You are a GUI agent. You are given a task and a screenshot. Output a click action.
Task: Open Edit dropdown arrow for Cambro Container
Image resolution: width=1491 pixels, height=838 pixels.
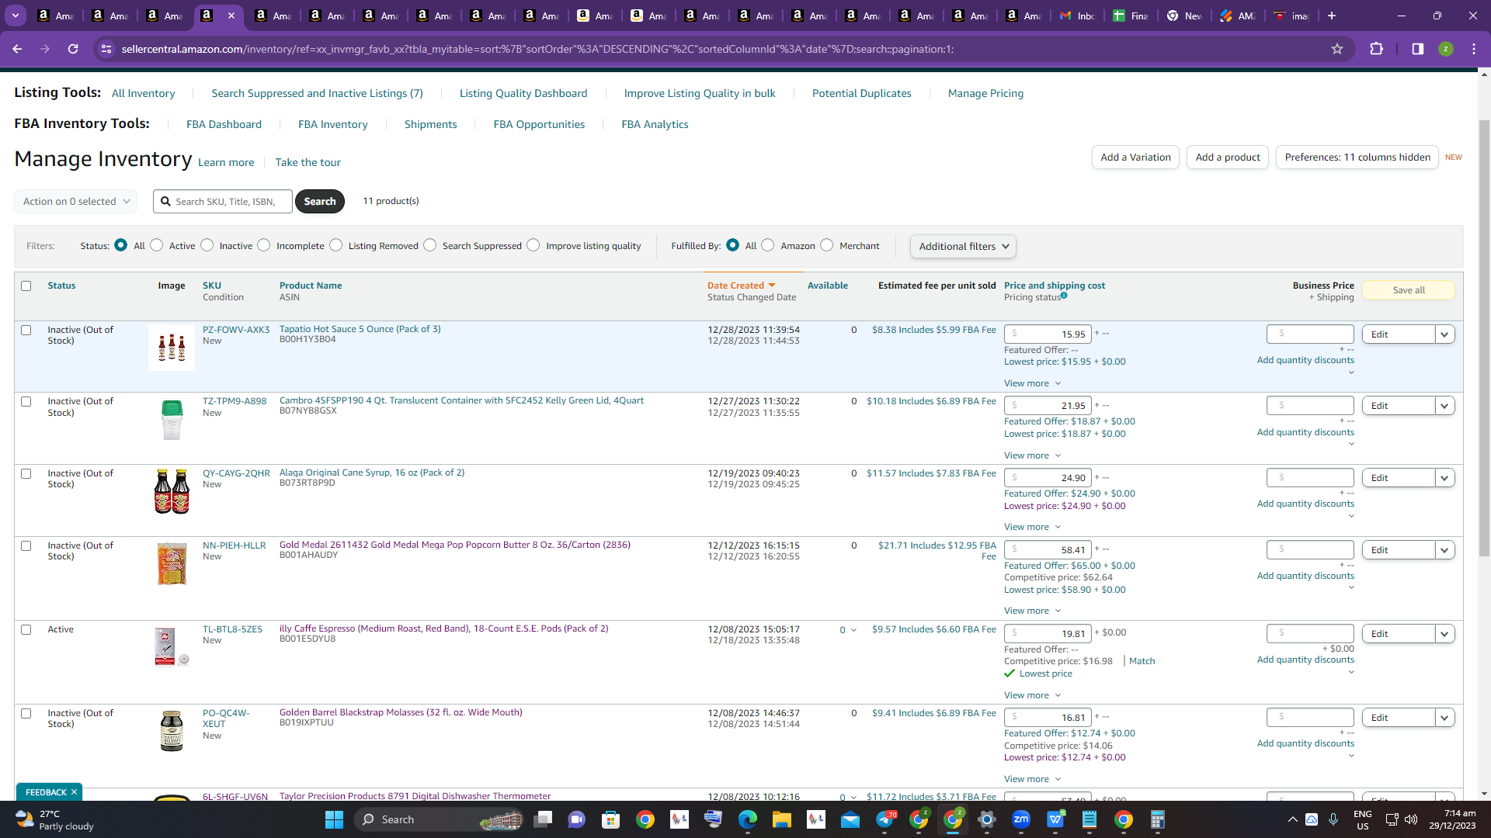[x=1444, y=406]
